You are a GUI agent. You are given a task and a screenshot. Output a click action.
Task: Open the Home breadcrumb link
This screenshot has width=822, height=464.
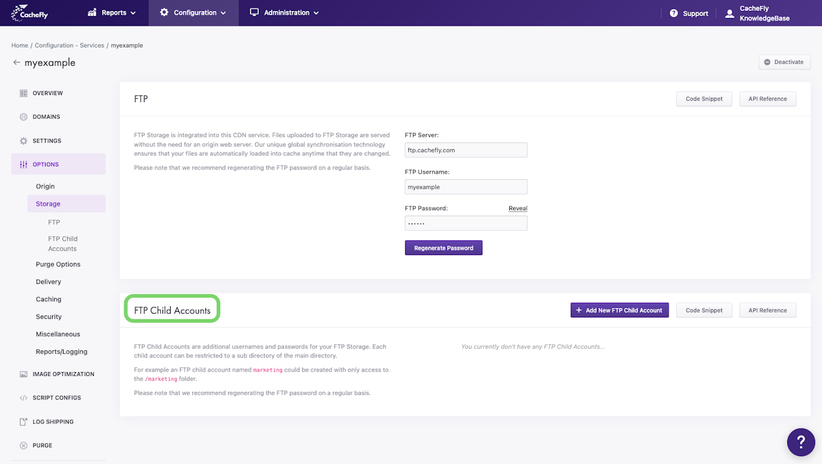pos(19,46)
